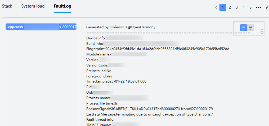
Task: Switch to page 5
Action: [x=250, y=7]
